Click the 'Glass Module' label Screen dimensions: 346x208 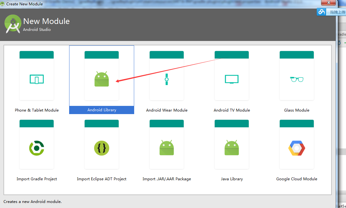[296, 110]
